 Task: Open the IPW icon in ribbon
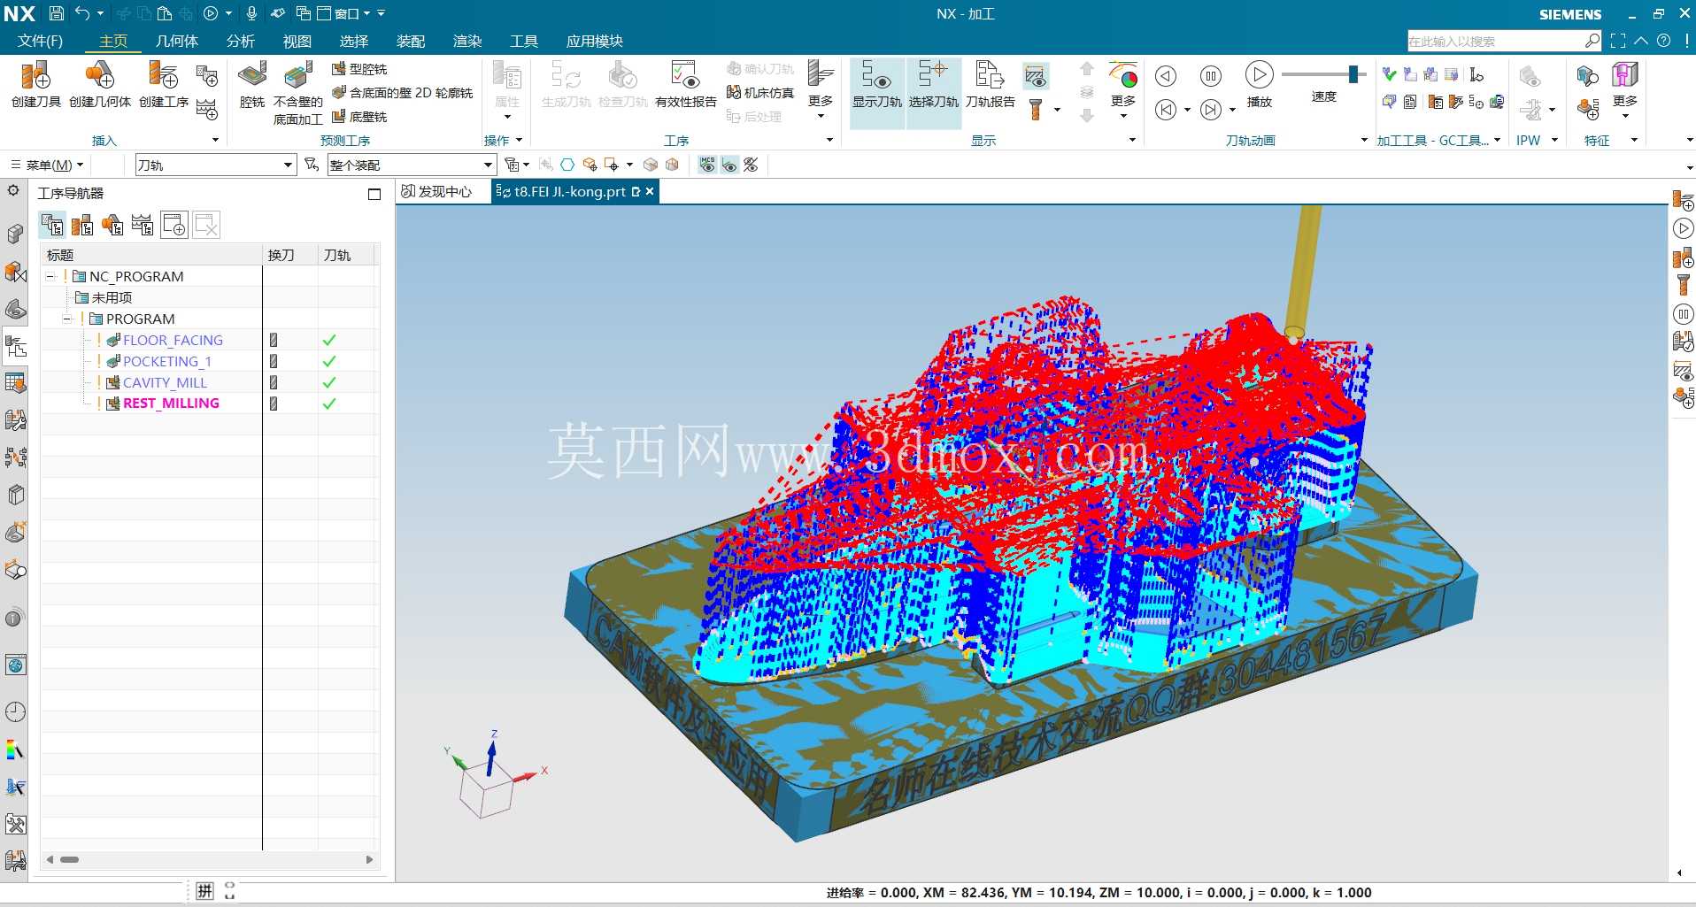[x=1530, y=77]
